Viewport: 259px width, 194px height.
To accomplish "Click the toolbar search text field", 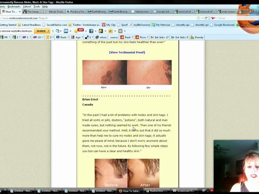I will pos(16,31).
